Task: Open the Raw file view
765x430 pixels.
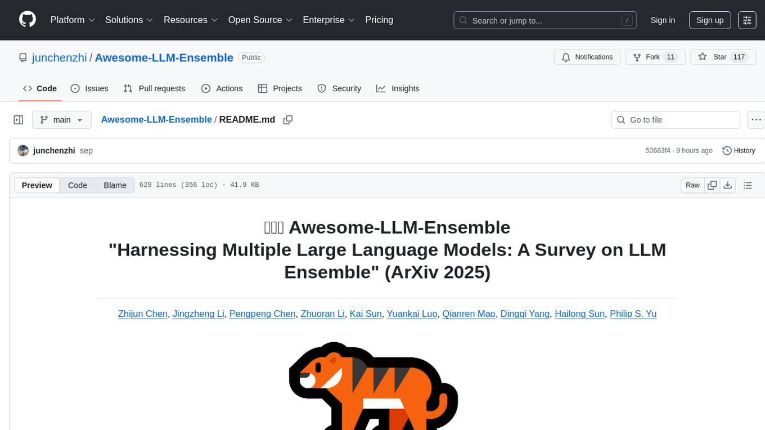Action: click(x=692, y=185)
